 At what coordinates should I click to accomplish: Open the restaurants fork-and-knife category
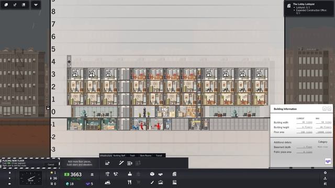pos(129,182)
